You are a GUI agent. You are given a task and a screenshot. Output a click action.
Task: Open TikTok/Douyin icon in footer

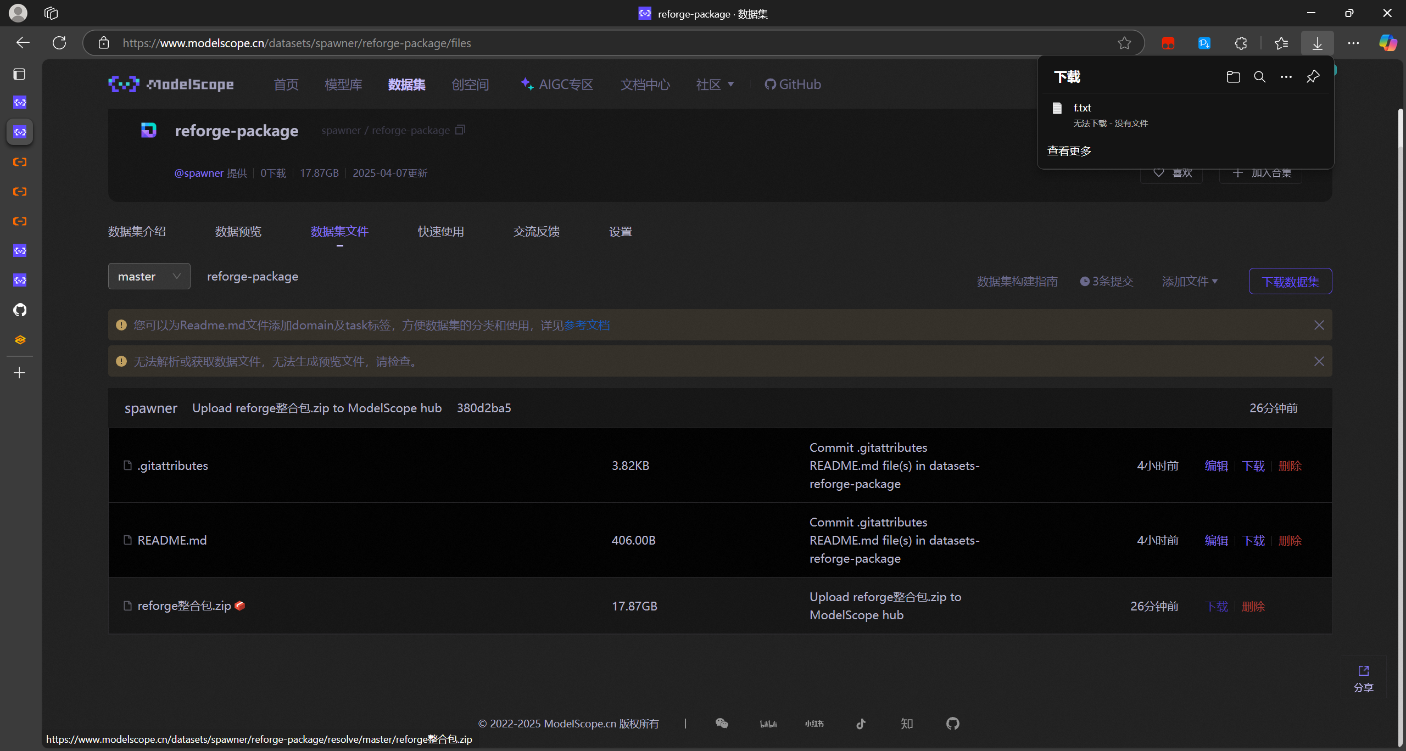click(x=861, y=724)
